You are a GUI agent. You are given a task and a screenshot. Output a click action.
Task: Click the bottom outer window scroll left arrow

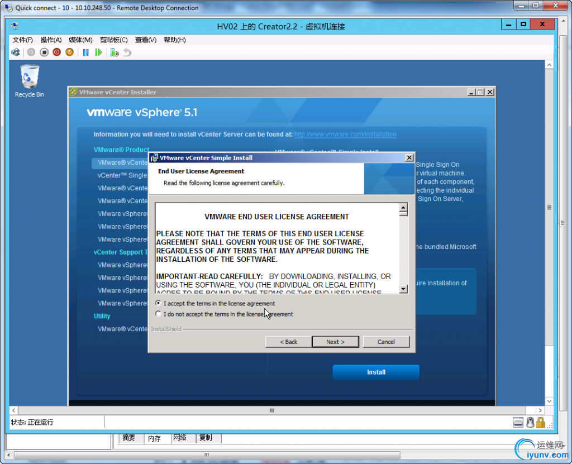[9, 455]
